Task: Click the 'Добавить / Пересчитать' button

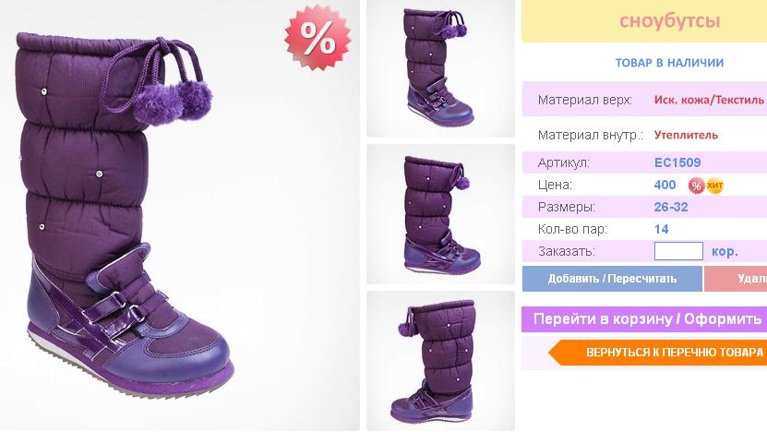Action: (x=612, y=279)
